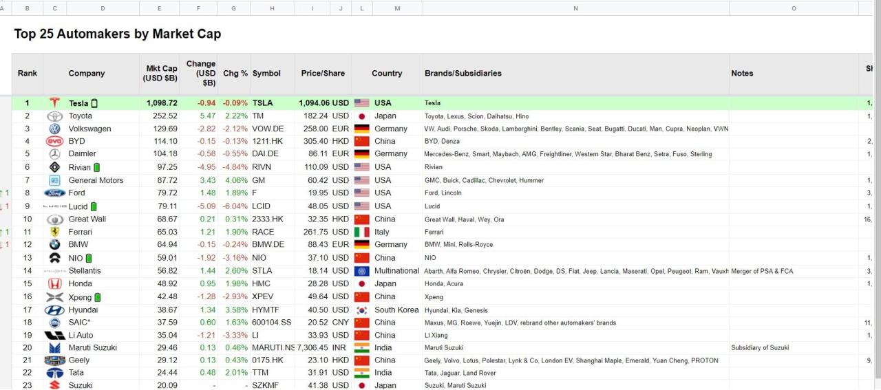Click the Xpeng logo icon
881x390 pixels.
(x=55, y=297)
